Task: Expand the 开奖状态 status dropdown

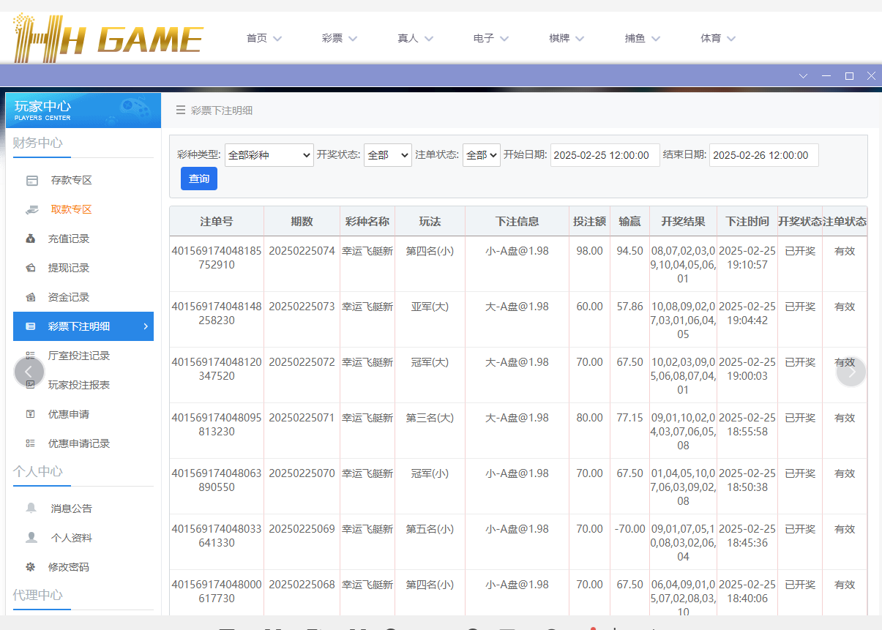Action: [387, 154]
